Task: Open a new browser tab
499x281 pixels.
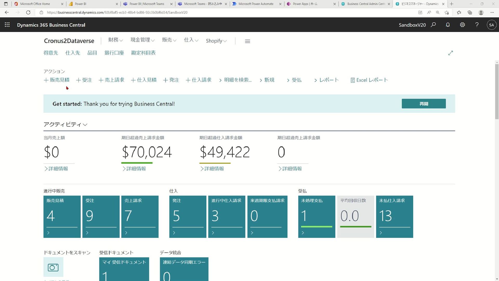Action: pos(452,4)
